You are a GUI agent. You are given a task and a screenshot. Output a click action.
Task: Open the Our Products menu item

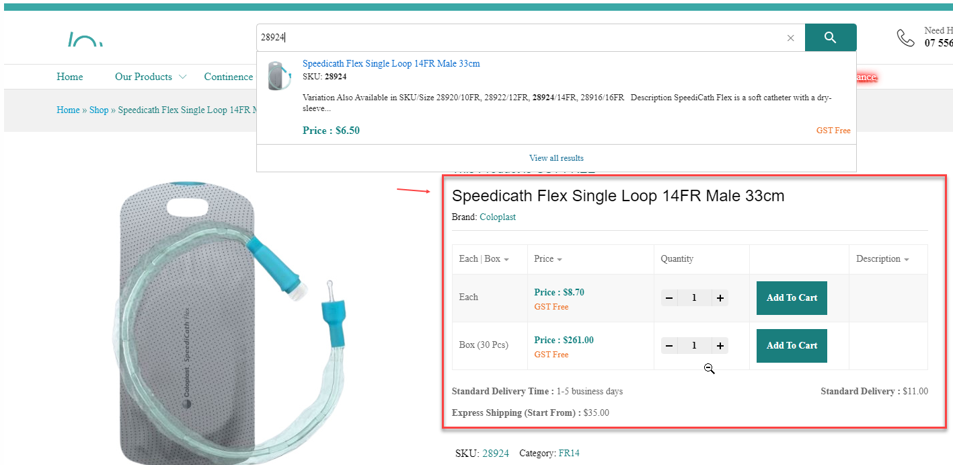coord(143,77)
